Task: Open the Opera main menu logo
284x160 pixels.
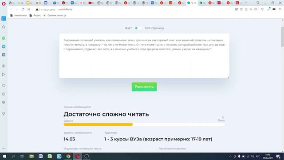Action: (4, 4)
